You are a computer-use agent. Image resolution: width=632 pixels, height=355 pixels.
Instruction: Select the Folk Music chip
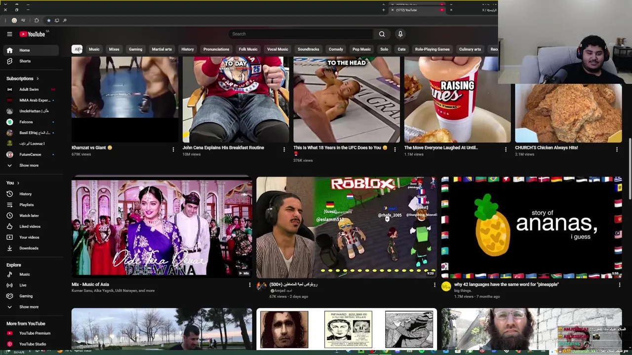(x=248, y=49)
